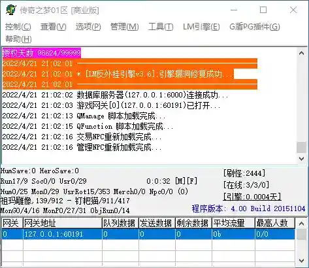This screenshot has height=268, width=309.
Task: Click the 剩余数据 column header
Action: point(193,223)
